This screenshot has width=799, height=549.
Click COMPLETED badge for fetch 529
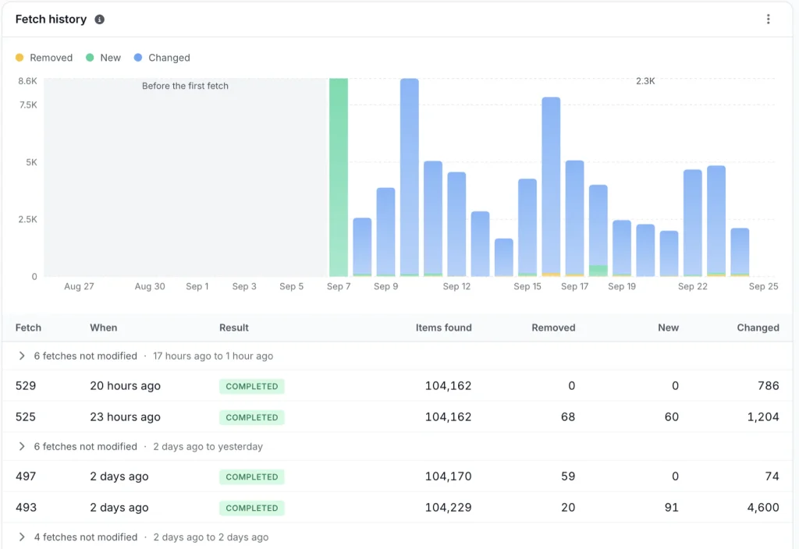252,386
